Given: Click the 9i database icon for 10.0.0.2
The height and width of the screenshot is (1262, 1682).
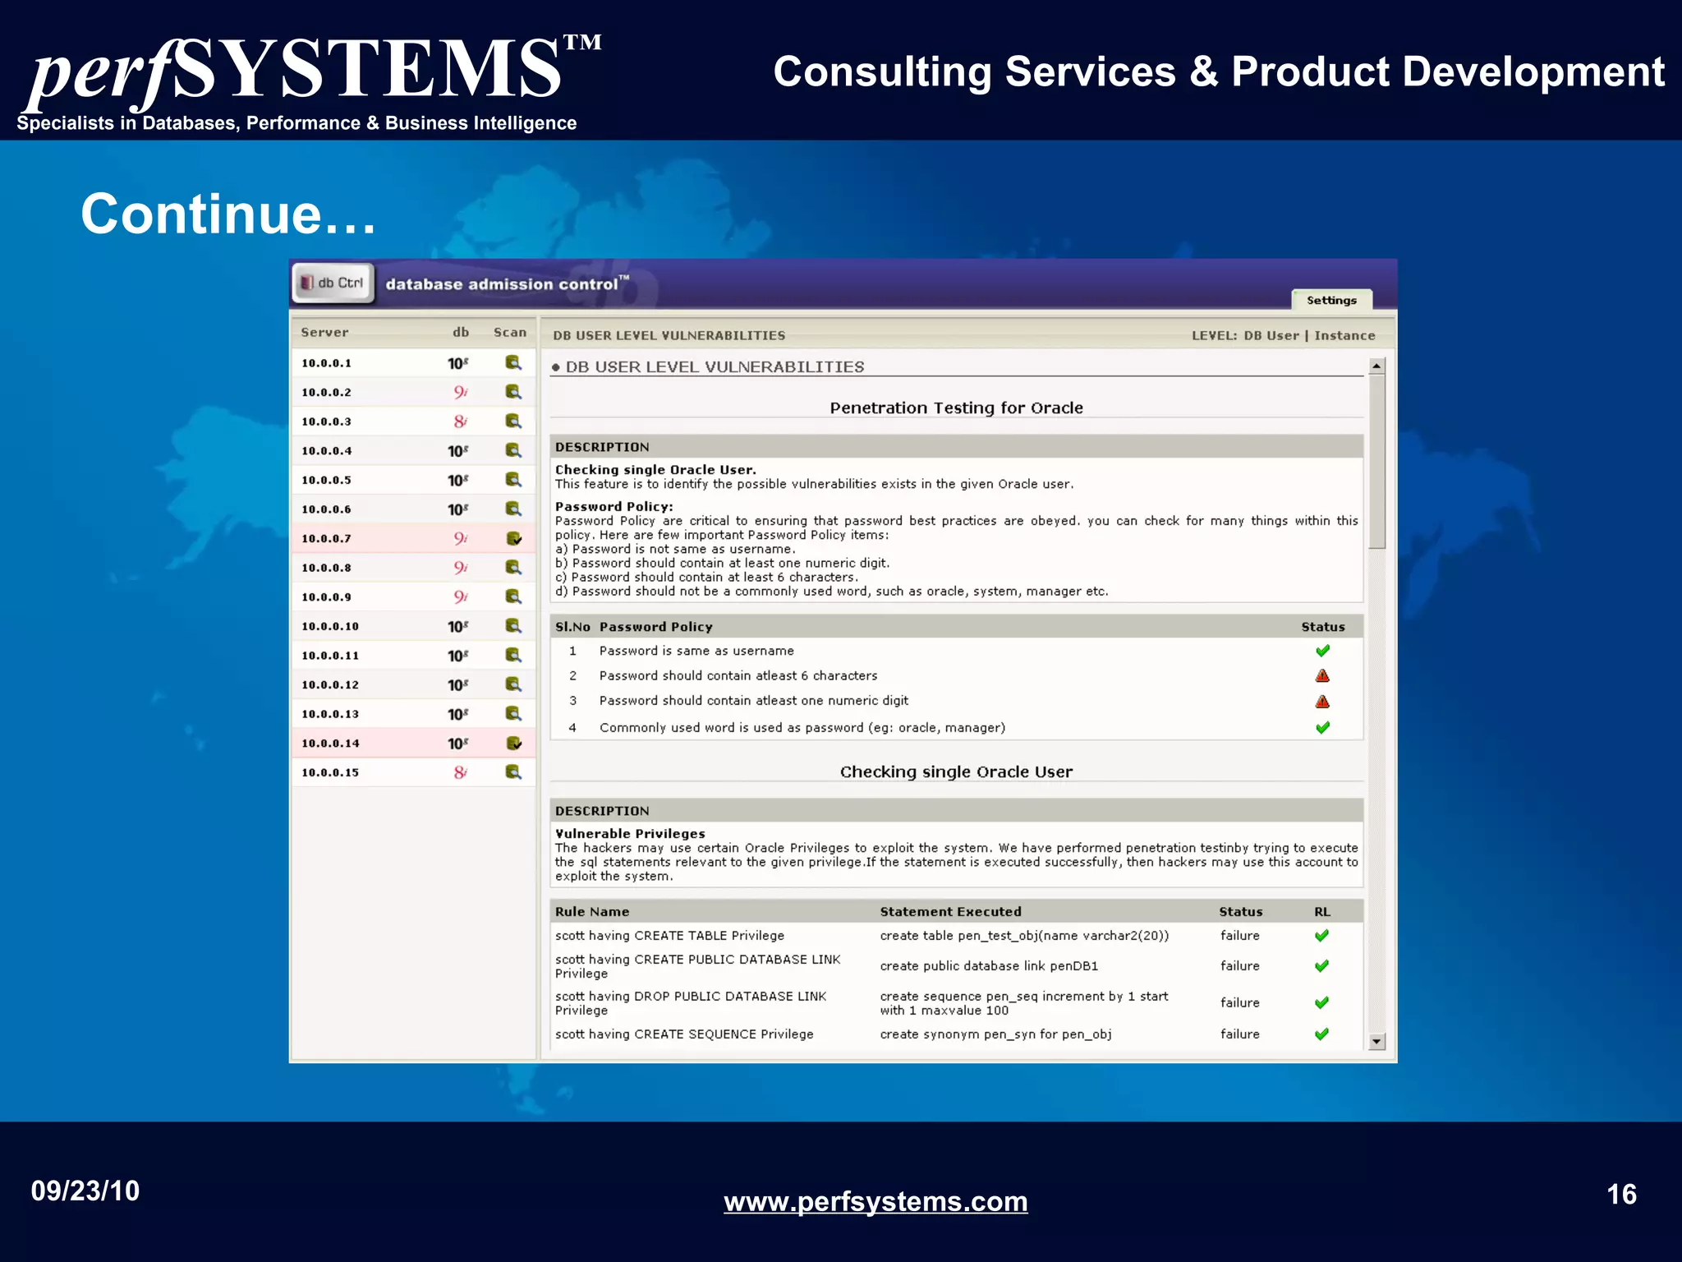Looking at the screenshot, I should 460,392.
